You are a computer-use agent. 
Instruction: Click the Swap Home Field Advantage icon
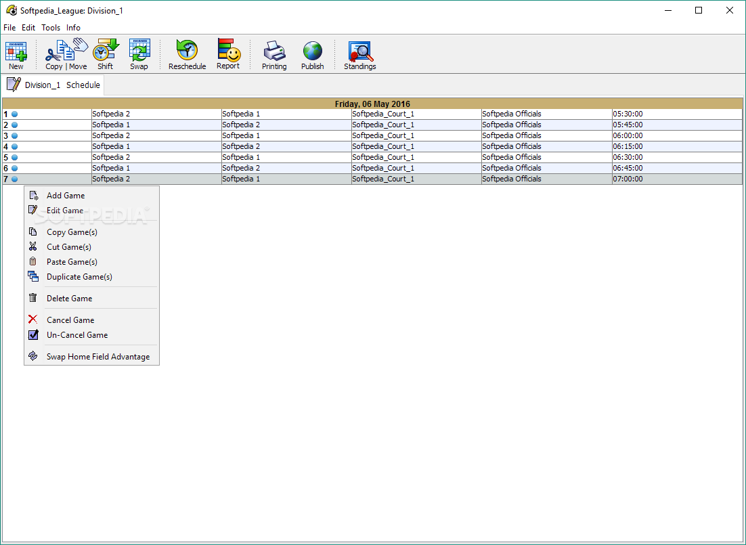[32, 356]
